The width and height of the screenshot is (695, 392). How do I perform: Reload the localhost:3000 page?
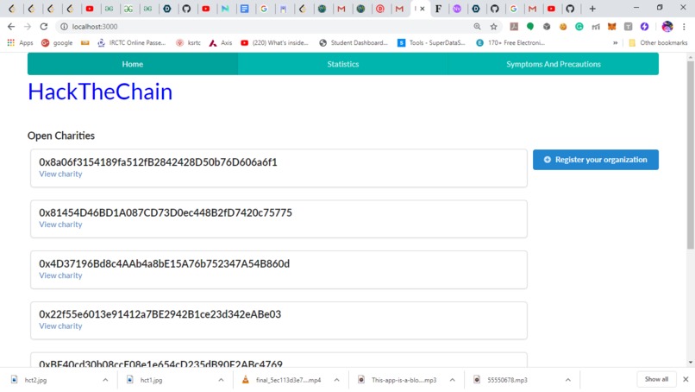pos(44,27)
